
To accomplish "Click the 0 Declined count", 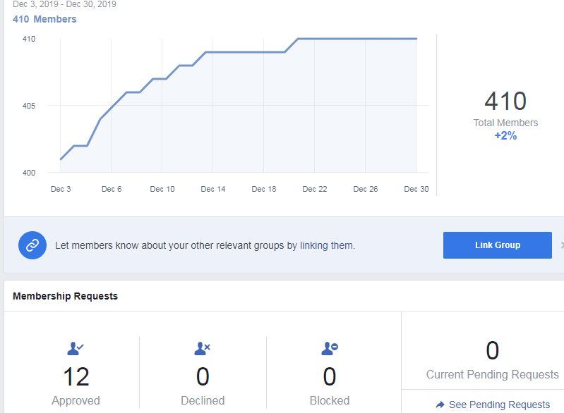I will pyautogui.click(x=203, y=377).
